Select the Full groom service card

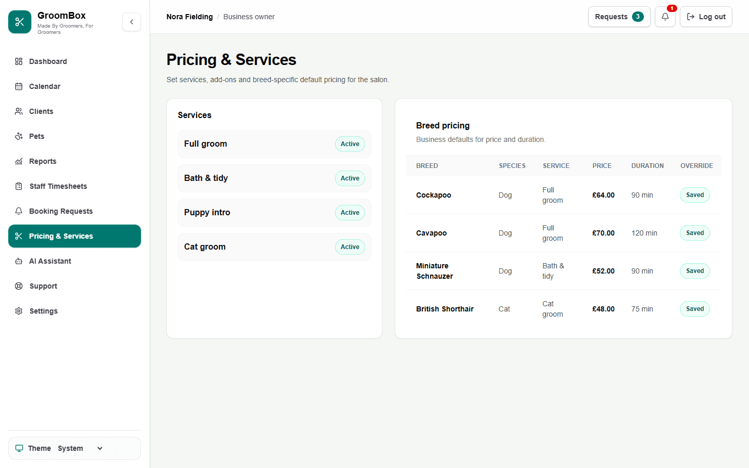point(274,144)
